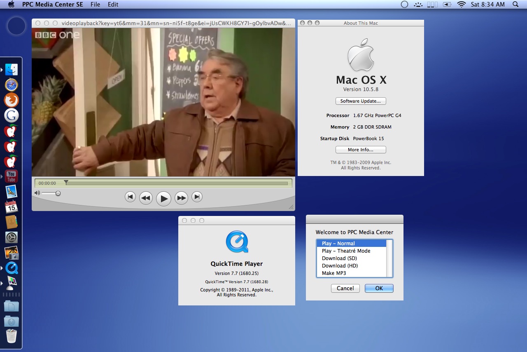Open the photo-and-camera dock icon
Screen dimensions: 527x352
(x=12, y=253)
